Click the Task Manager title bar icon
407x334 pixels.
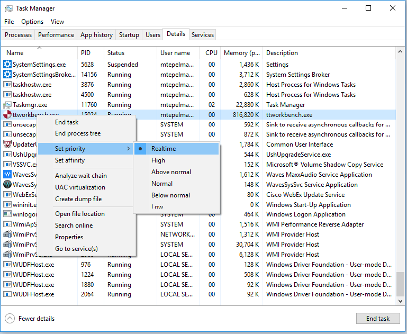8,8
